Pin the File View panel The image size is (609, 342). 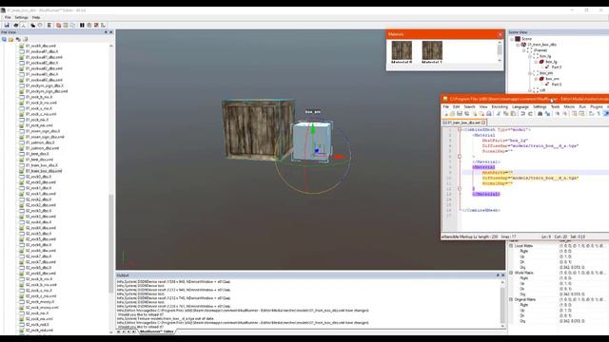(106, 32)
